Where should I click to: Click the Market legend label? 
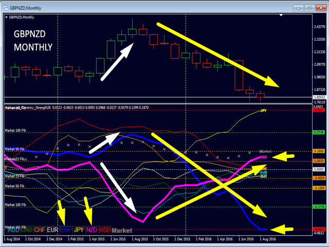click(x=122, y=231)
